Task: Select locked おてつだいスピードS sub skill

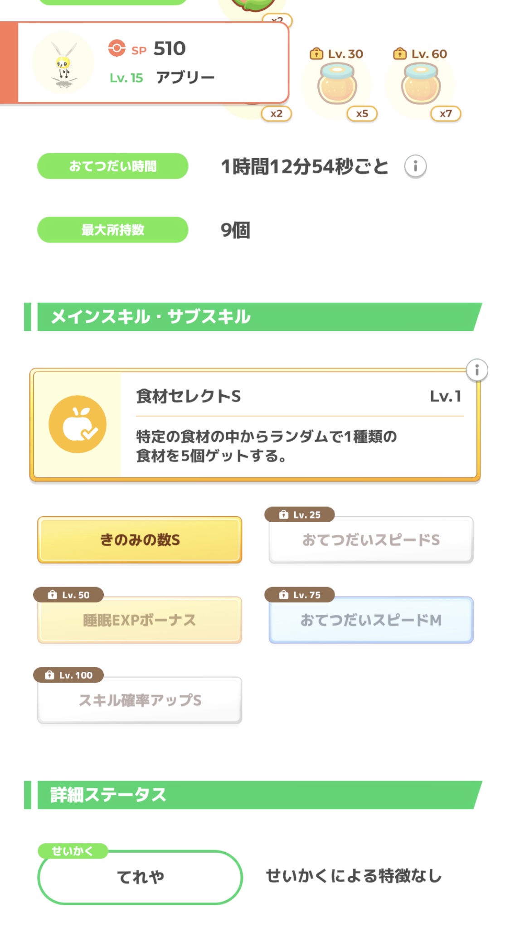Action: tap(371, 540)
